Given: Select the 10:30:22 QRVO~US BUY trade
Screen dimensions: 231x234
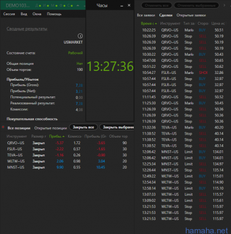Looking at the screenshot, I should [183, 55].
